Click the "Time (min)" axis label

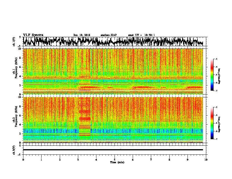[x=117, y=162]
